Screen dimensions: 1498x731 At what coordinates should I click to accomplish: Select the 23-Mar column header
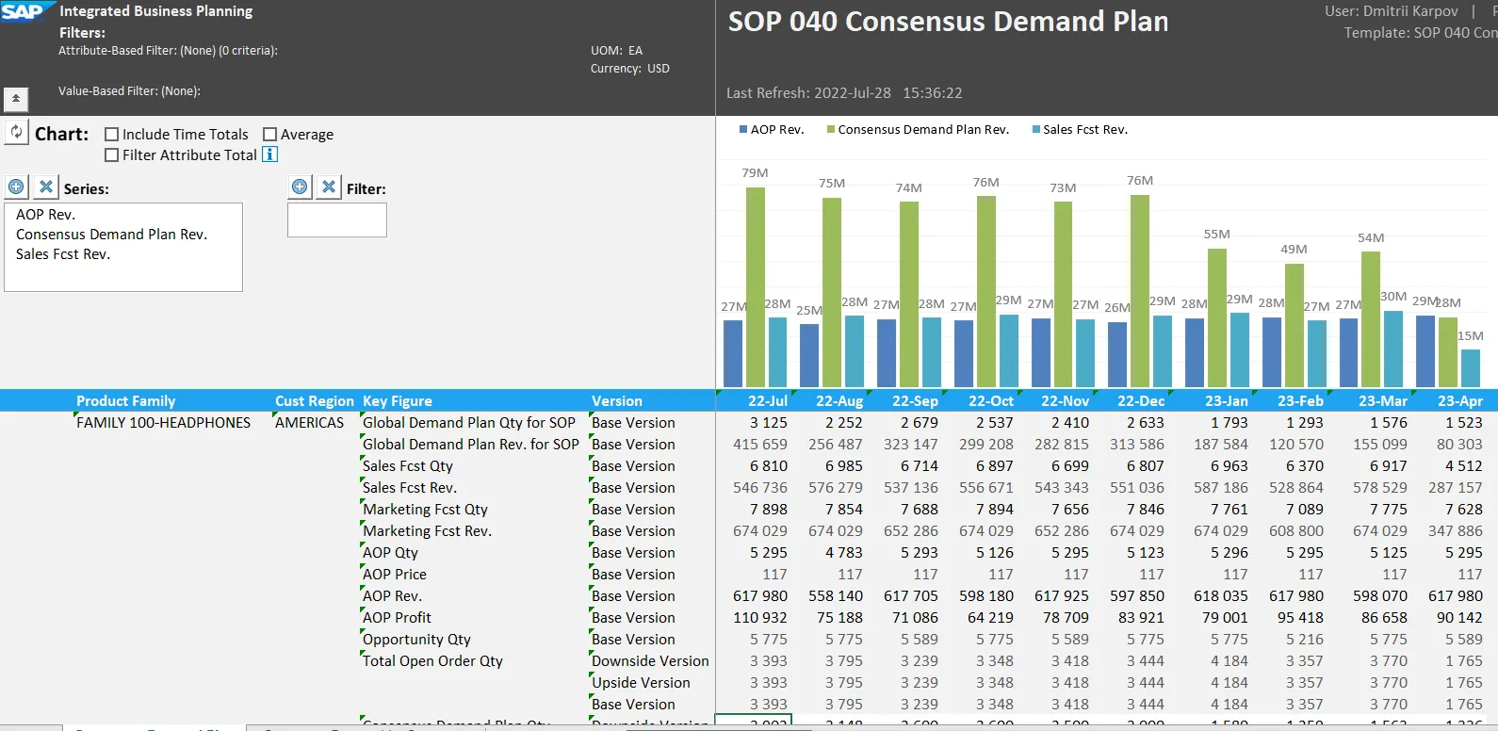click(x=1383, y=400)
